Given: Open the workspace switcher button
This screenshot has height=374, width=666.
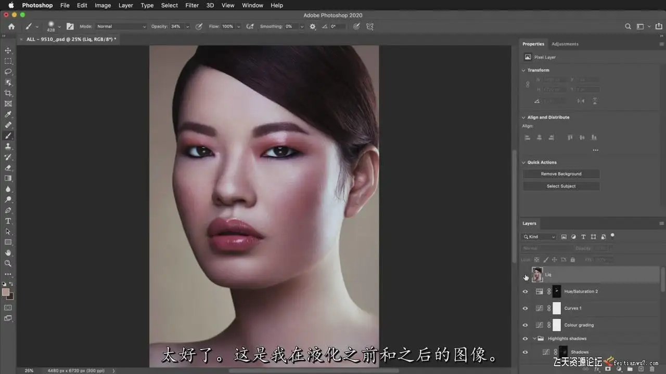Looking at the screenshot, I should coord(641,26).
